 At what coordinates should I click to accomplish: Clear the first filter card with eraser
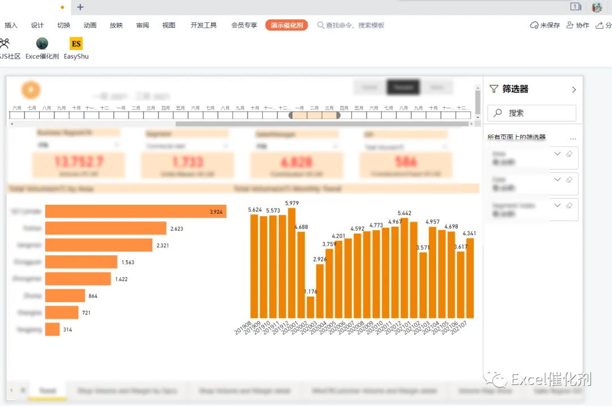(x=569, y=154)
